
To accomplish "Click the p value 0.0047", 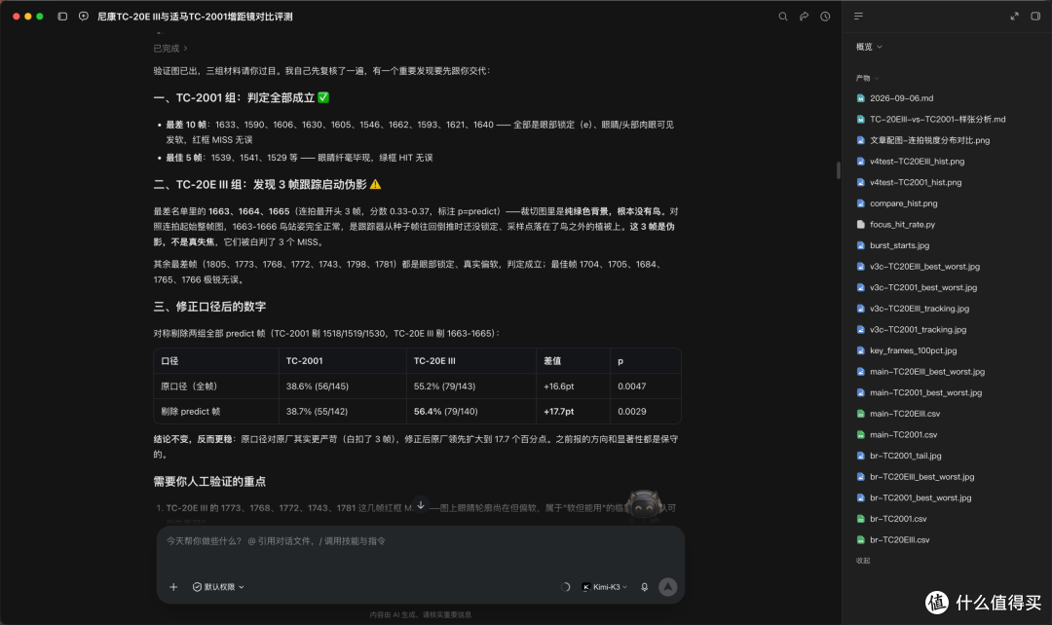I will click(631, 386).
